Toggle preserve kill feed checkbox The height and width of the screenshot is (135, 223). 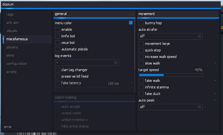[57, 76]
